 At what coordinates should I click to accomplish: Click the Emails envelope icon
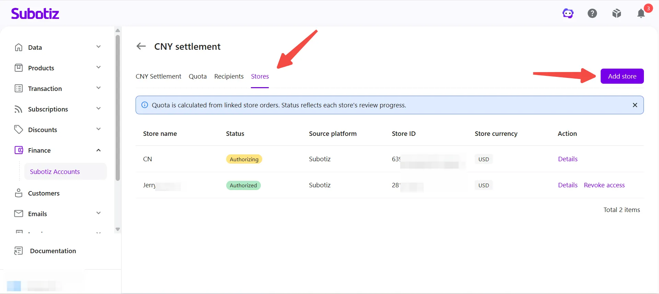[19, 214]
